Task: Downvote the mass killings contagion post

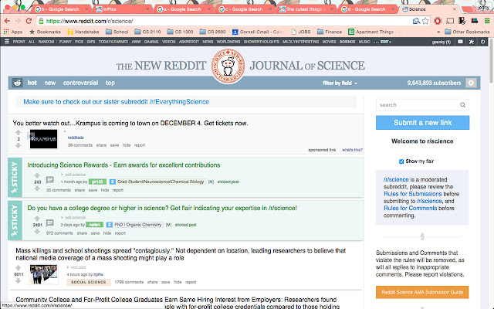Action: [18, 280]
